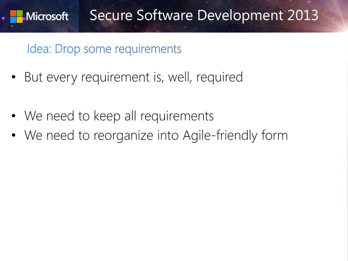Click the Microsoft four-square logo icon
Viewport: 348px width, 261px height.
(16, 16)
